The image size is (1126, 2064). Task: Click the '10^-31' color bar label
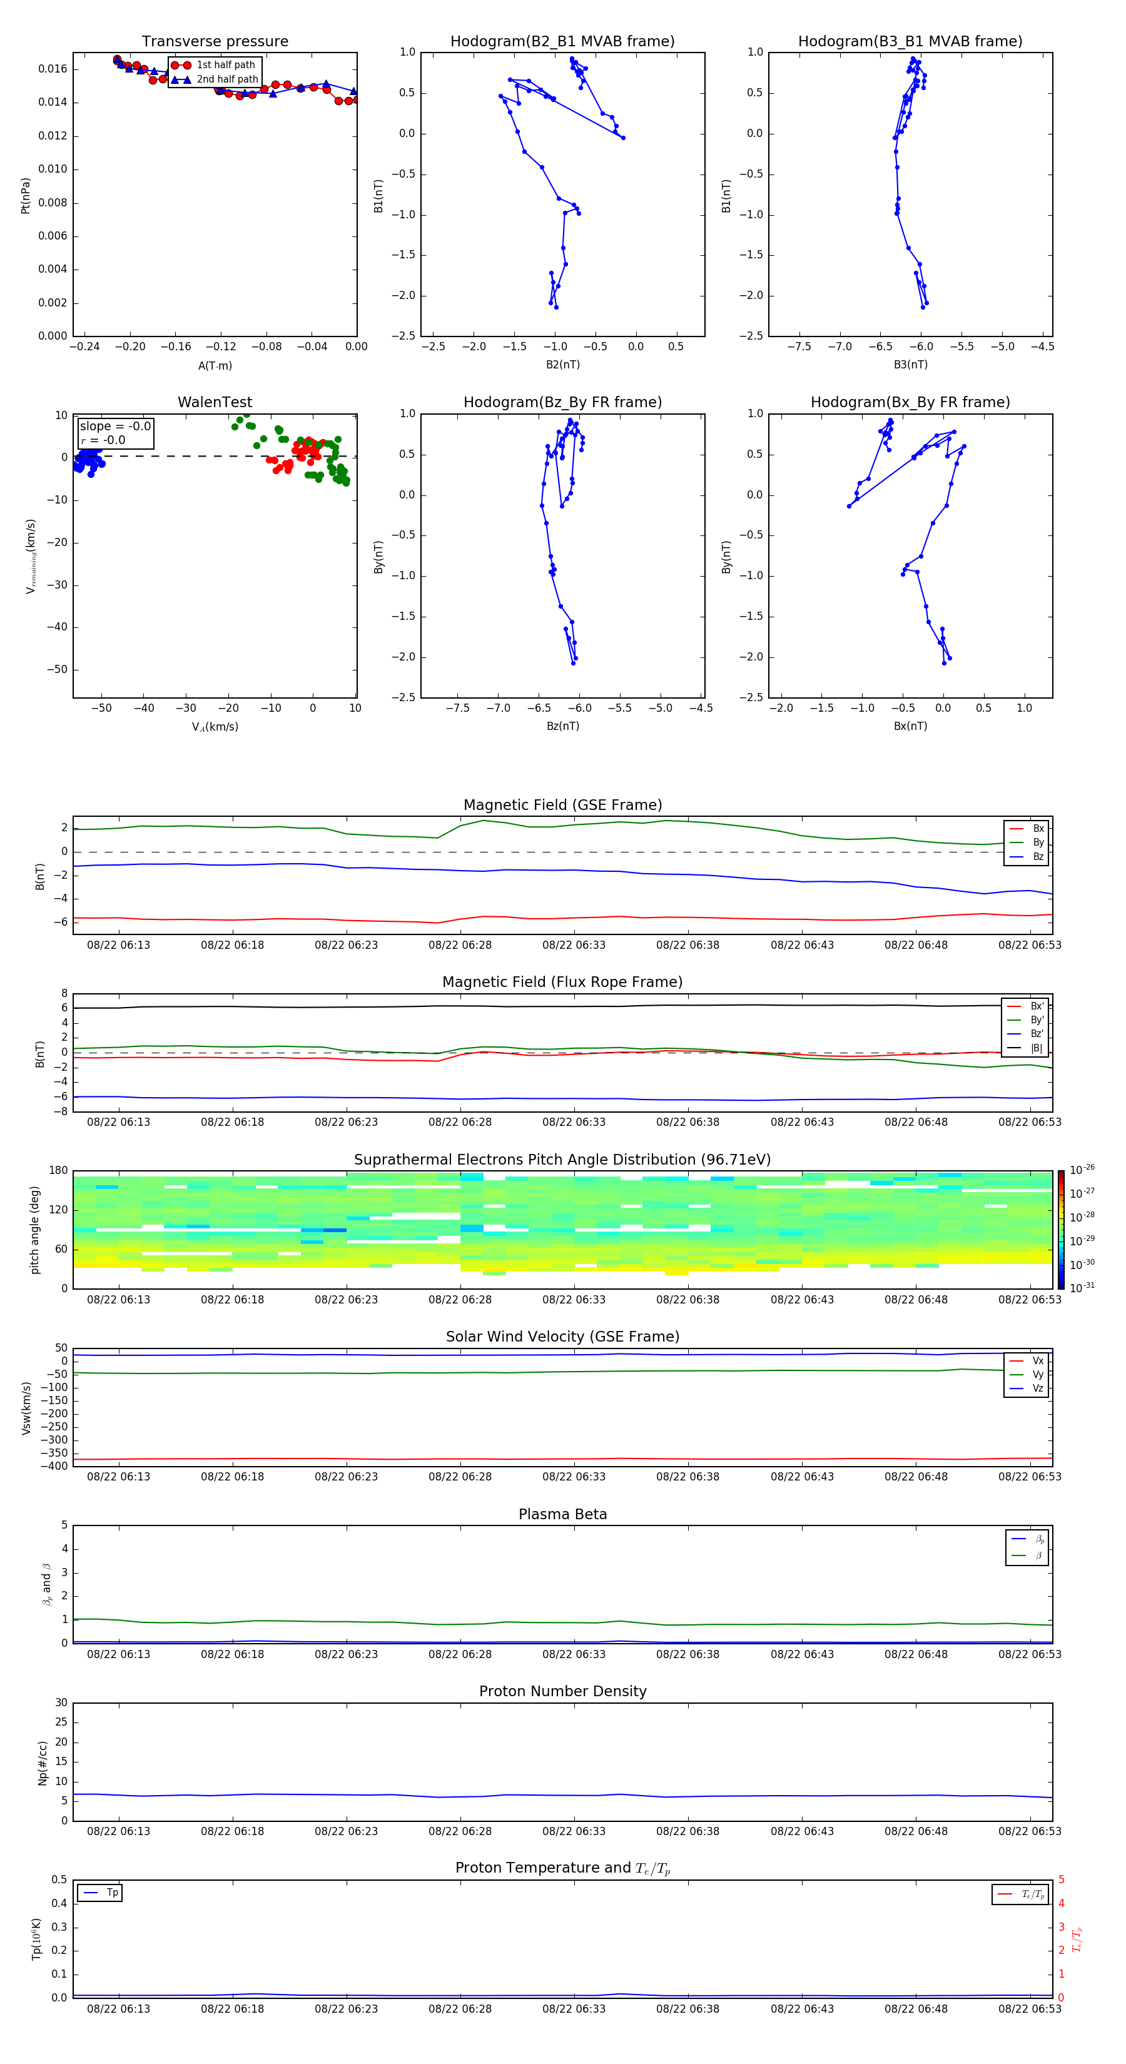point(1082,1288)
